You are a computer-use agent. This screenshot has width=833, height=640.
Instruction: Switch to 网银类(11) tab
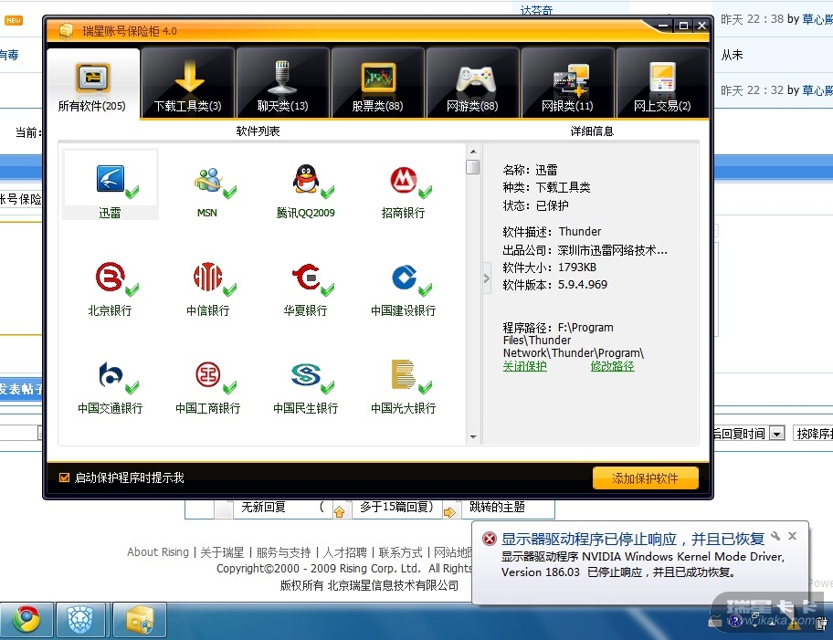[x=567, y=82]
